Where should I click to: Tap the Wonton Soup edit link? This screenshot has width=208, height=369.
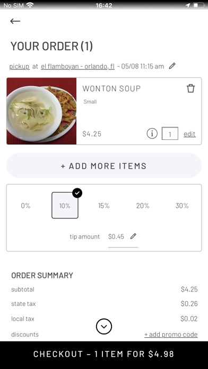(189, 134)
